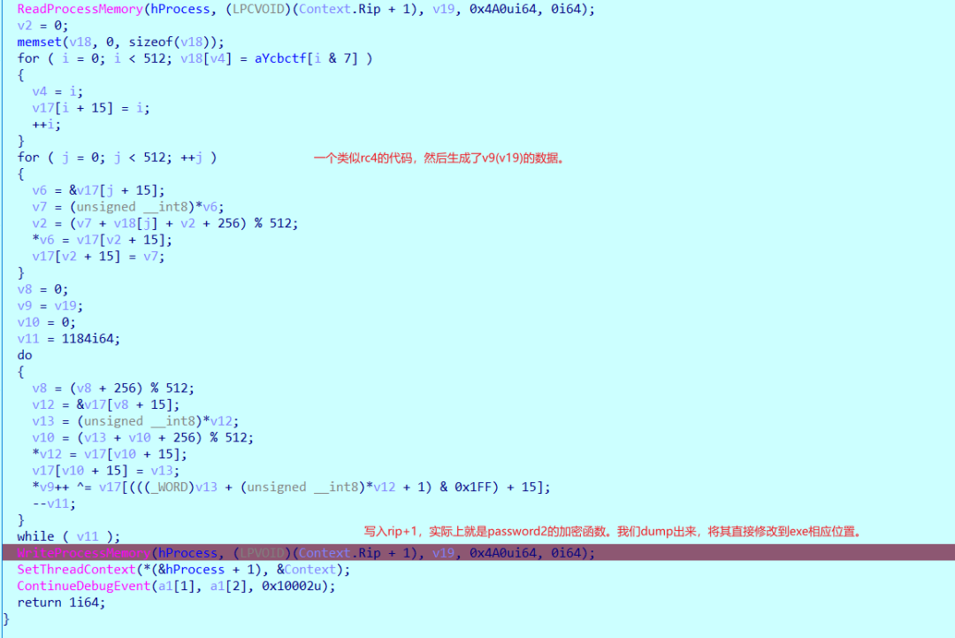Select the 'while ( v11 );' line
Image resolution: width=955 pixels, height=638 pixels.
[68, 536]
